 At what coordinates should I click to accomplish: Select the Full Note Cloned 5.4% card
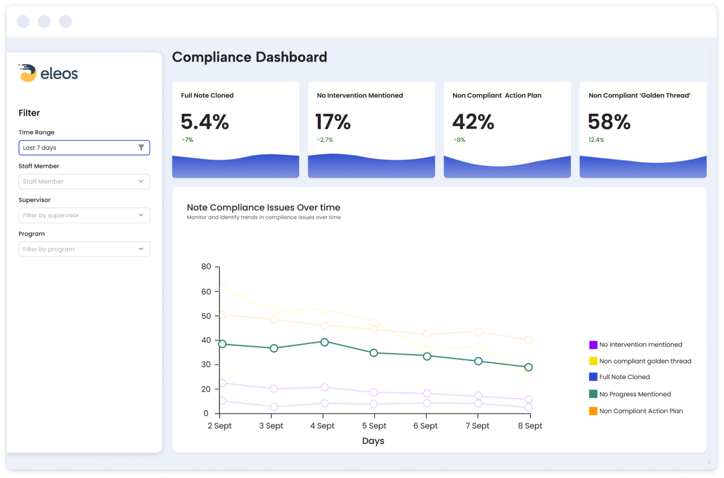pos(236,130)
